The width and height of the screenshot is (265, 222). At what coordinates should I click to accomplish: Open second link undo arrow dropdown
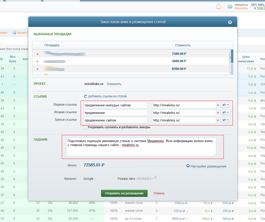point(225,112)
